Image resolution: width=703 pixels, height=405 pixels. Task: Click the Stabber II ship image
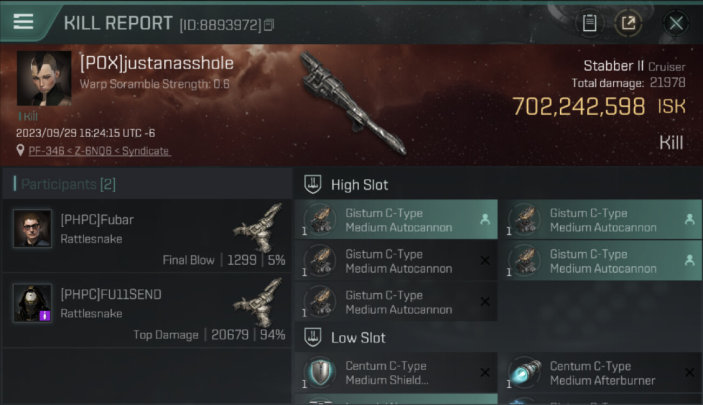(351, 103)
